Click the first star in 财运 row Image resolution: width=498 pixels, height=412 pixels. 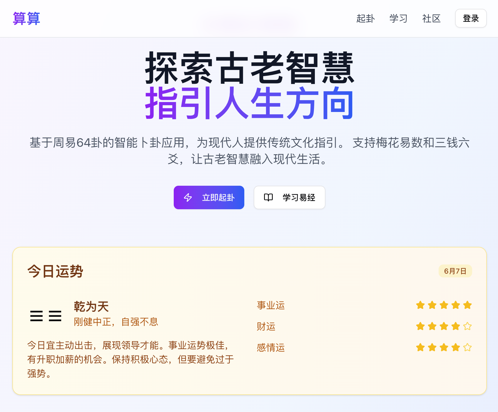(420, 326)
